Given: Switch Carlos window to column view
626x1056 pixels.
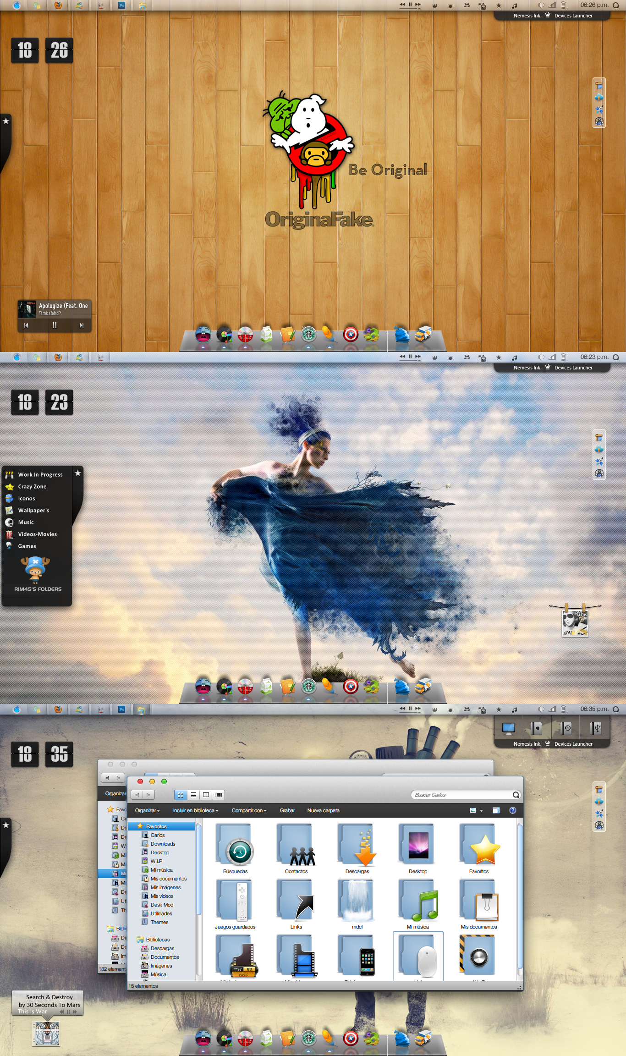Looking at the screenshot, I should [206, 795].
